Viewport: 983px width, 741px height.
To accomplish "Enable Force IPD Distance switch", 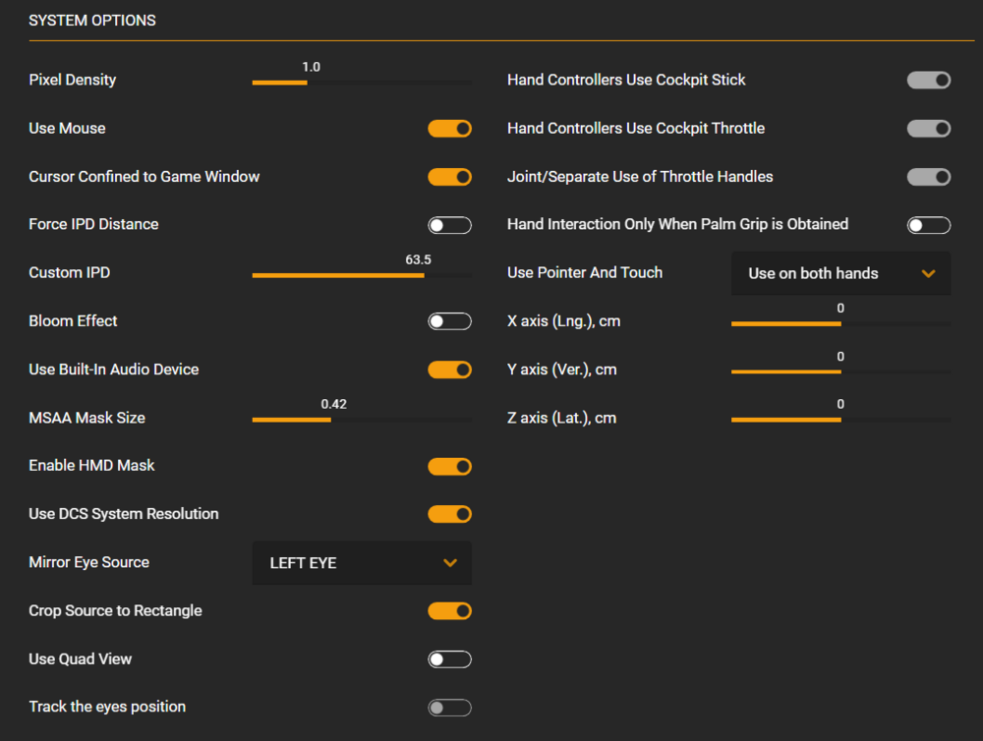I will click(449, 225).
